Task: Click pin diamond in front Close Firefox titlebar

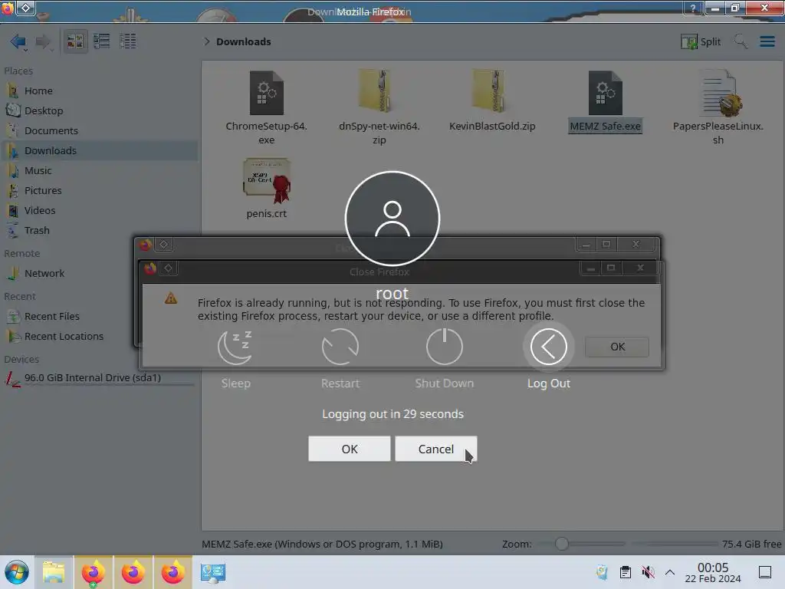Action: (168, 268)
